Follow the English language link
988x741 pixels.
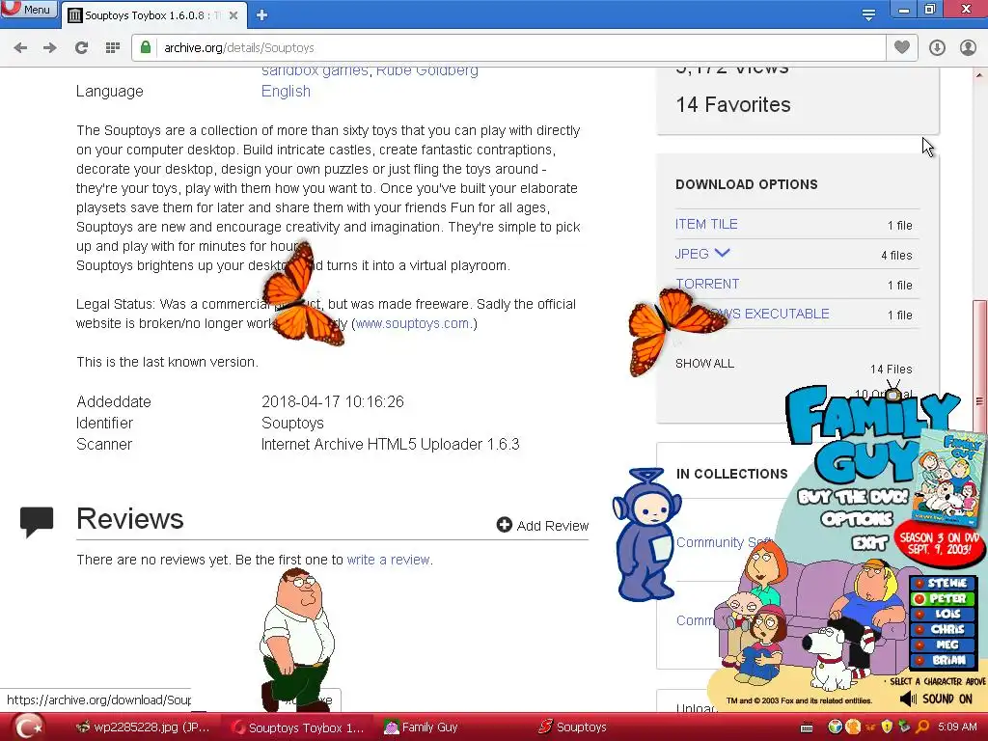pyautogui.click(x=286, y=92)
